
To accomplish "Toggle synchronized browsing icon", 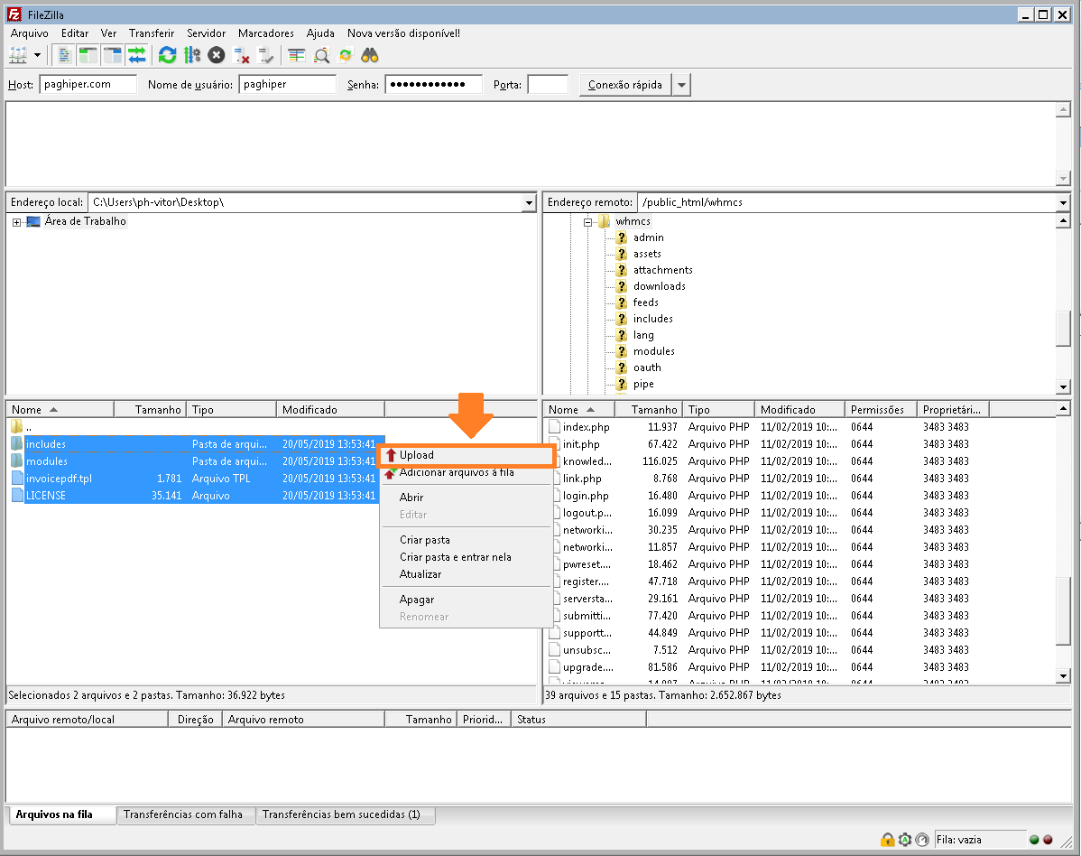I will [x=346, y=55].
